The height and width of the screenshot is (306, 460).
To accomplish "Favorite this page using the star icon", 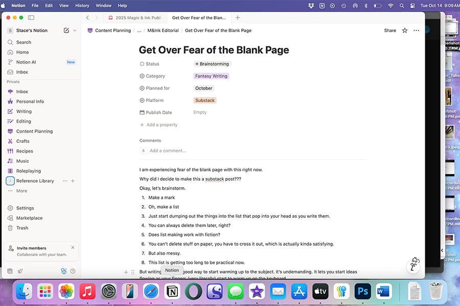I will coord(404,30).
